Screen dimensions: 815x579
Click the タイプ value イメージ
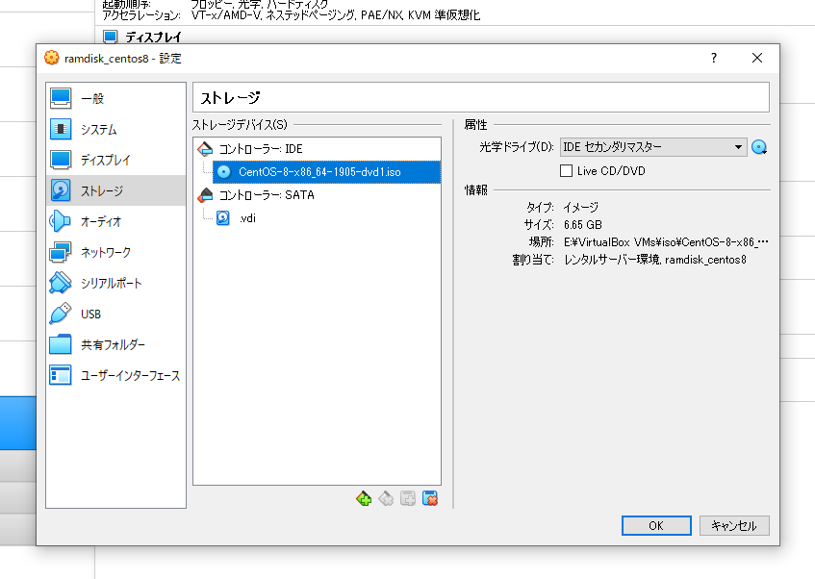[x=580, y=208]
